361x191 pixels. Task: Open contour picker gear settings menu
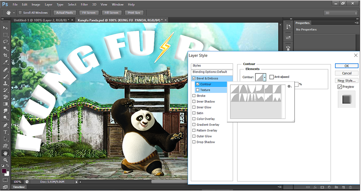coord(290,86)
